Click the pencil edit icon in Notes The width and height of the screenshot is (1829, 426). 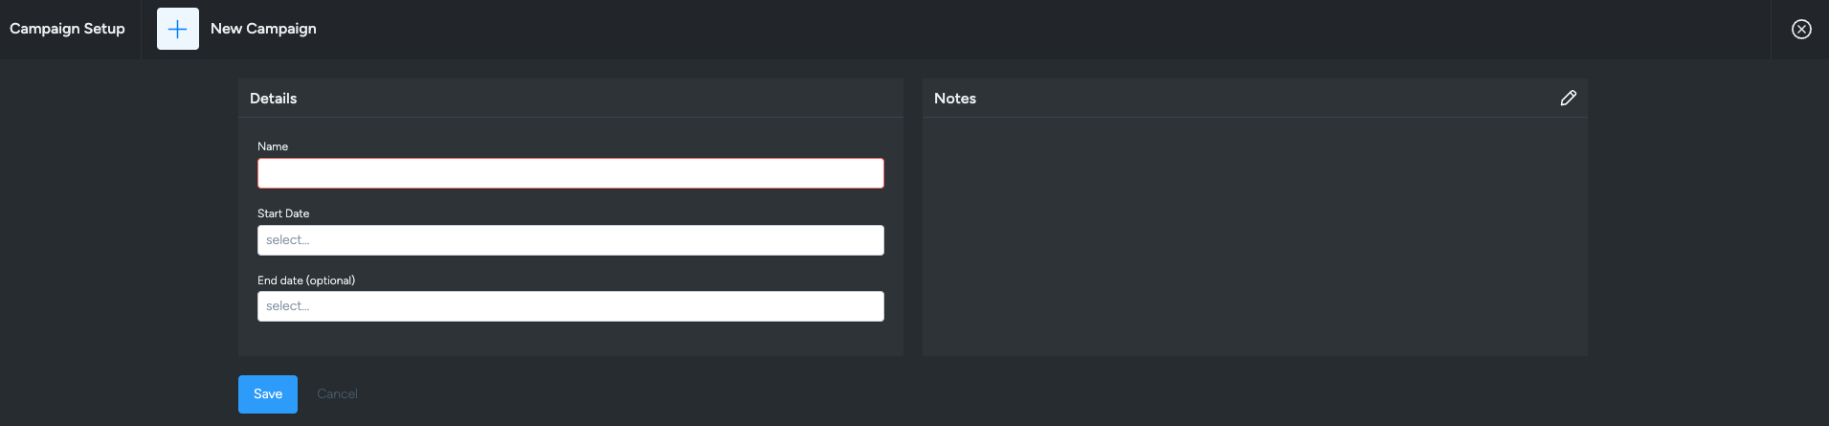1568,98
